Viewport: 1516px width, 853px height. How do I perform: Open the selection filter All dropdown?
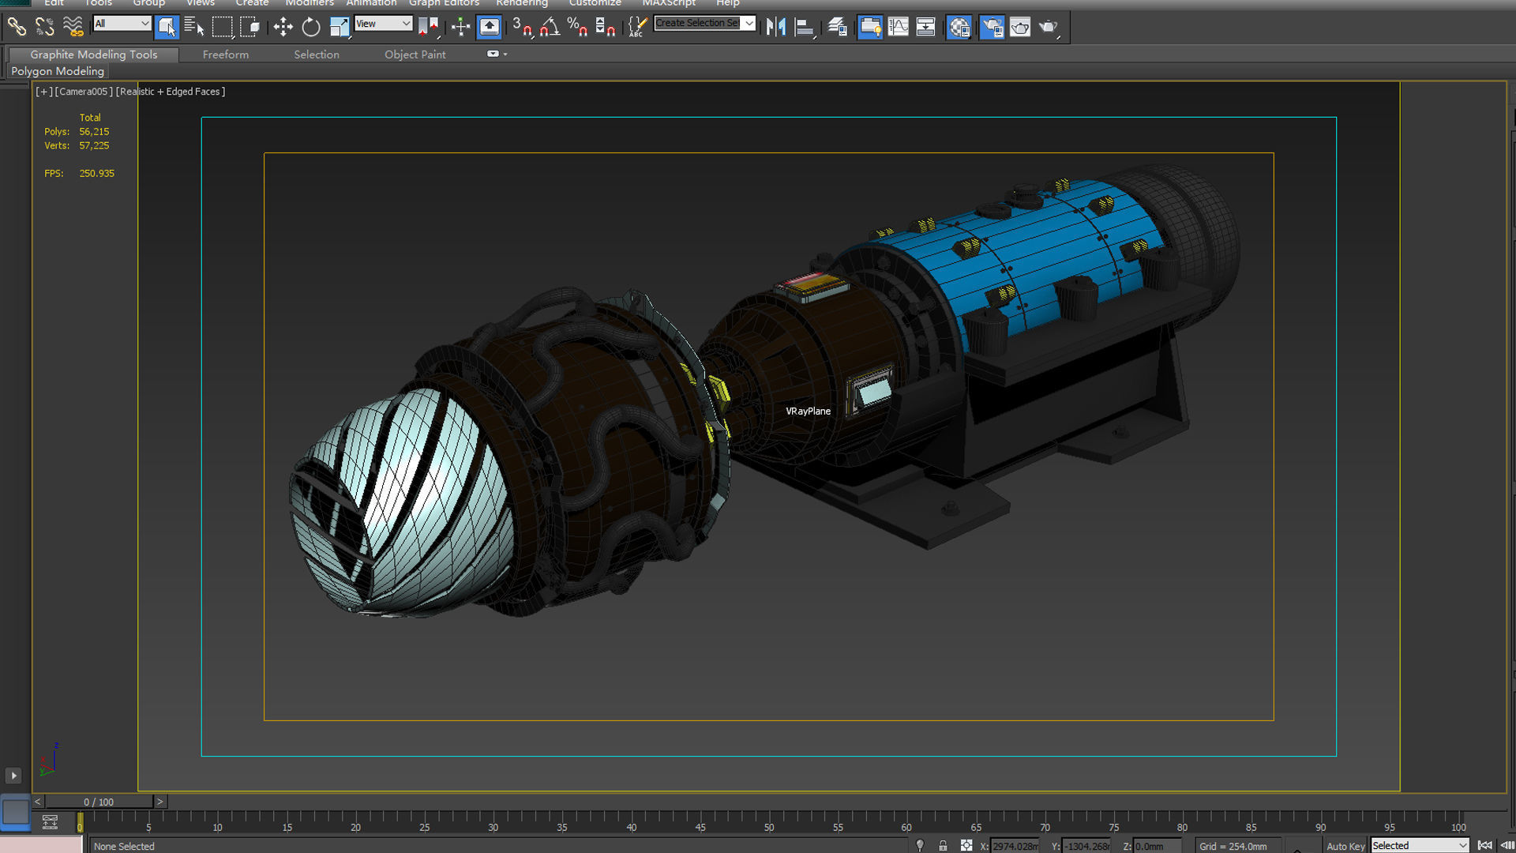tap(122, 24)
